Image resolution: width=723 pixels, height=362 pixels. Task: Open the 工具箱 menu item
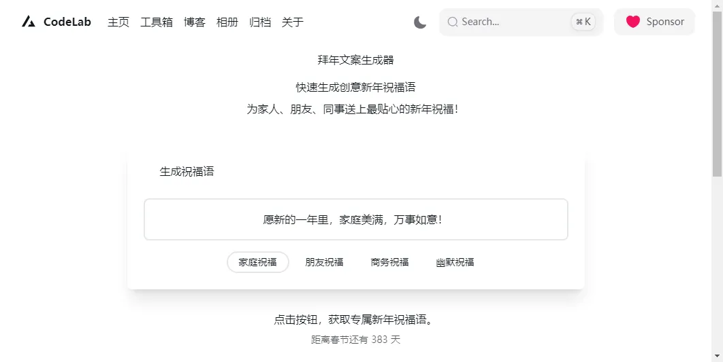pyautogui.click(x=157, y=22)
